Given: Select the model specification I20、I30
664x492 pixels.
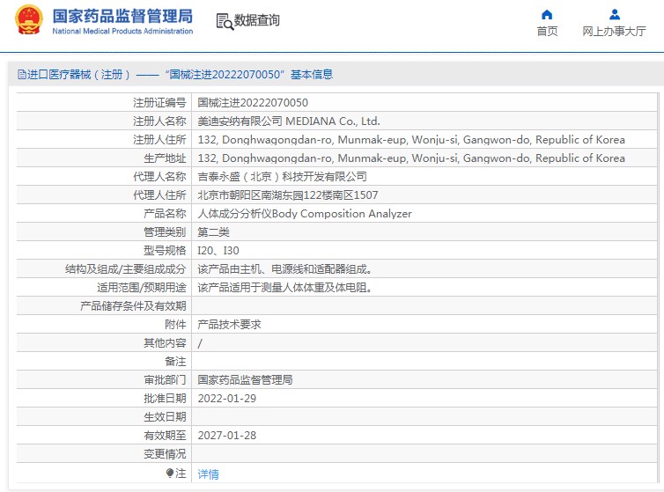Looking at the screenshot, I should [218, 251].
